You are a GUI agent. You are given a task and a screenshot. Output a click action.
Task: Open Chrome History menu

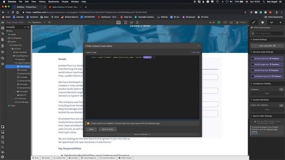(x=42, y=2)
